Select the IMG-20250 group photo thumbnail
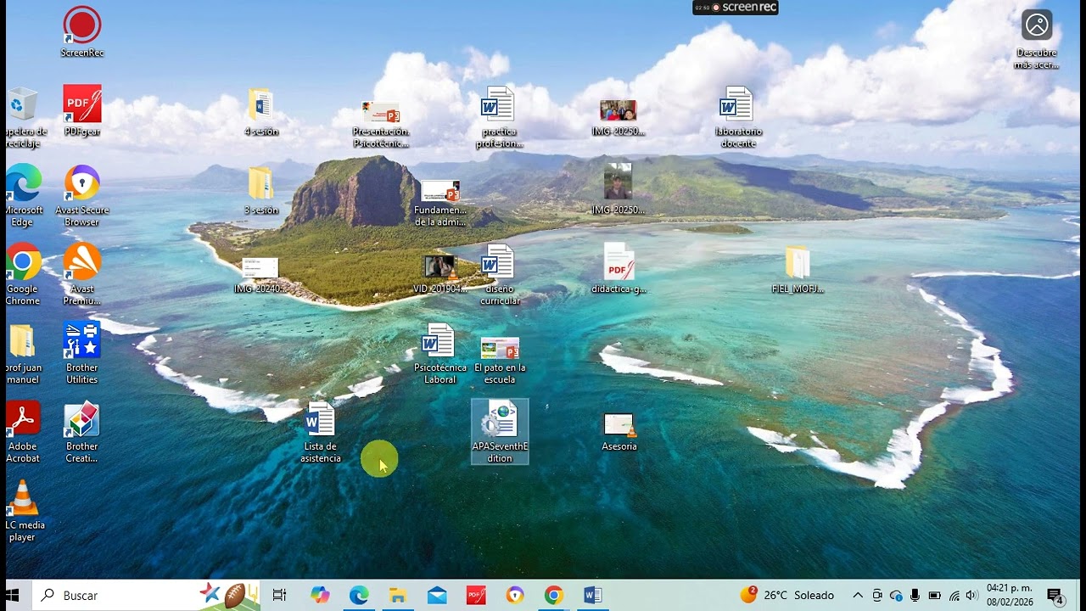1086x611 pixels. (x=619, y=117)
